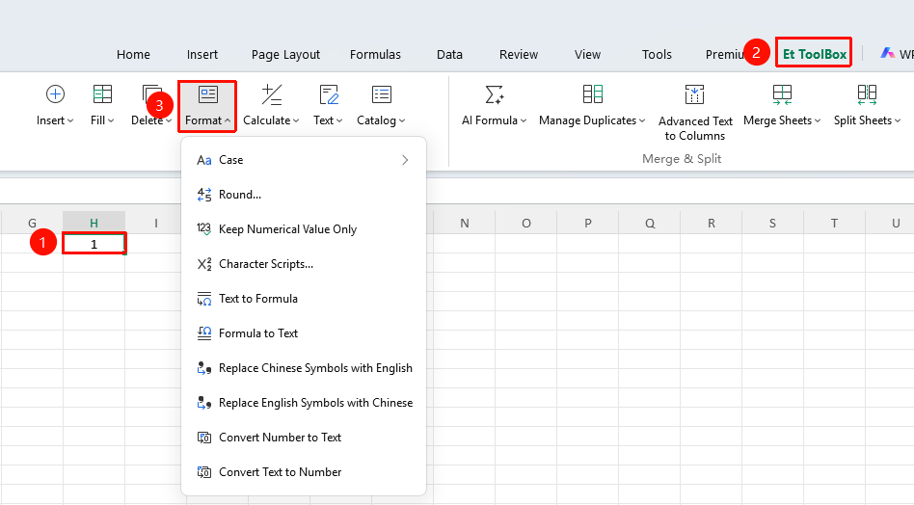Click the Character Scripts X2 icon
The image size is (914, 505).
(204, 264)
